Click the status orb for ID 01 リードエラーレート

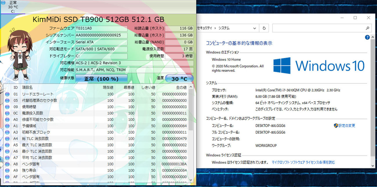click(7, 94)
